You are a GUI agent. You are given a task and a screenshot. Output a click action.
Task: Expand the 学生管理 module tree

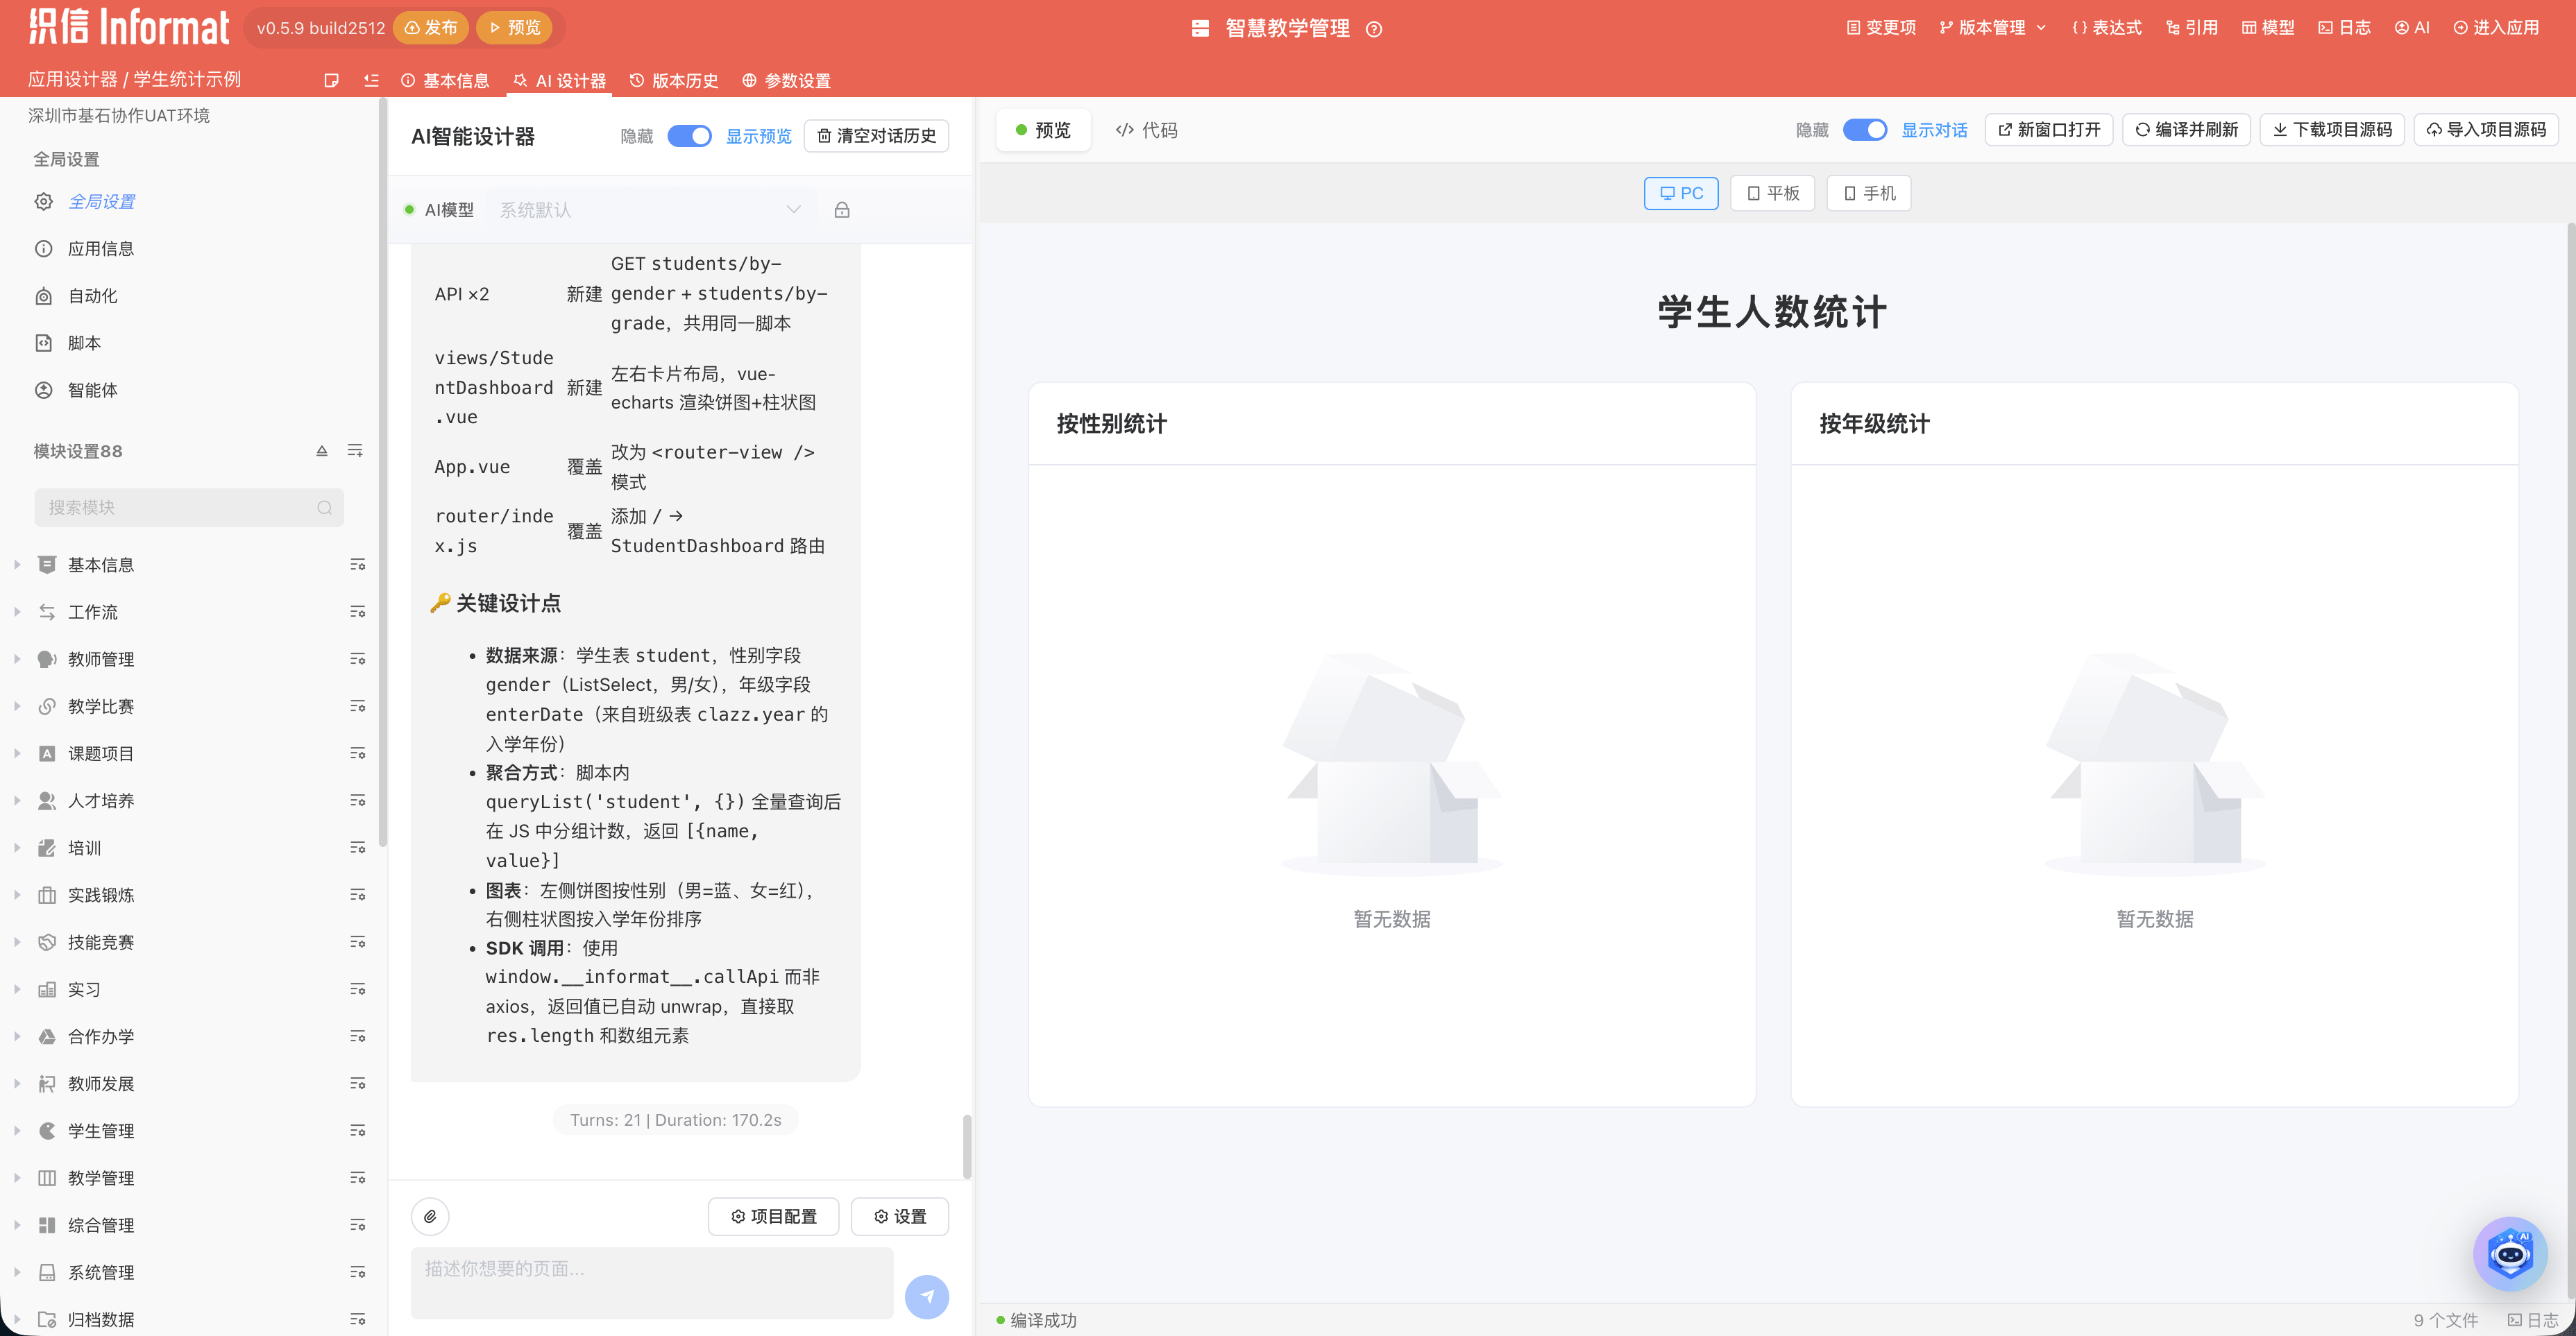click(x=17, y=1130)
